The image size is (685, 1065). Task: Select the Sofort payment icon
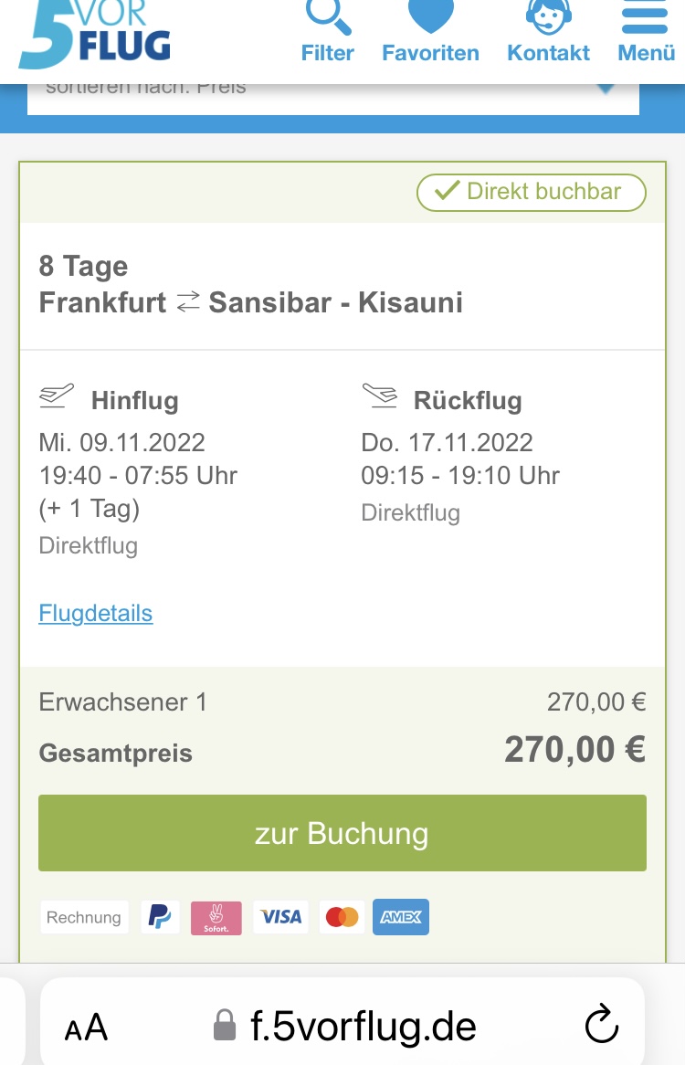pos(216,918)
